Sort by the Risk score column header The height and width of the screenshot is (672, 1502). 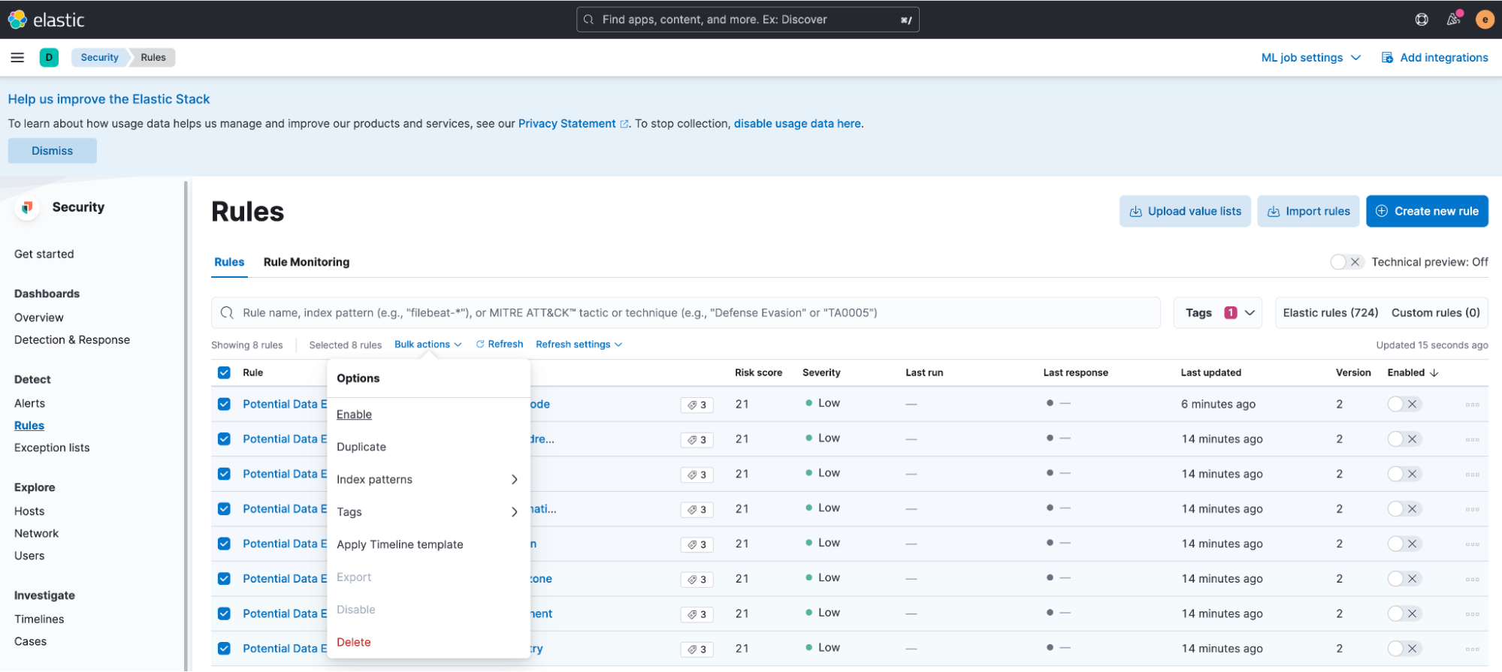tap(758, 372)
